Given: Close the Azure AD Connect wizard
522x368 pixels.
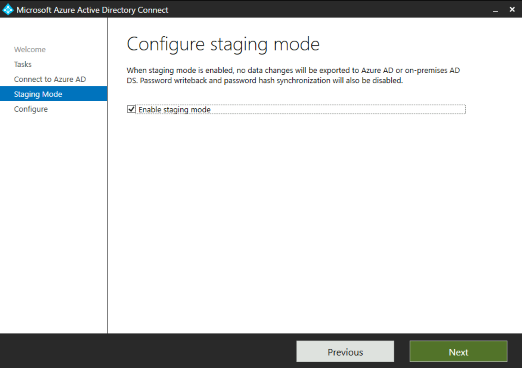Looking at the screenshot, I should pos(512,10).
